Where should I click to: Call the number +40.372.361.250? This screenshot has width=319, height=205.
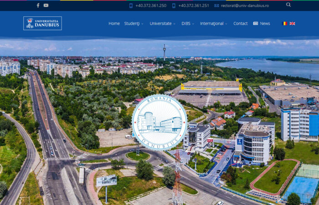(x=151, y=5)
